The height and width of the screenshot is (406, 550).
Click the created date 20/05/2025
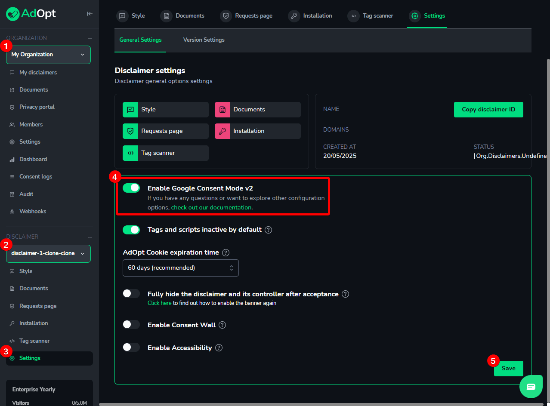[340, 156]
